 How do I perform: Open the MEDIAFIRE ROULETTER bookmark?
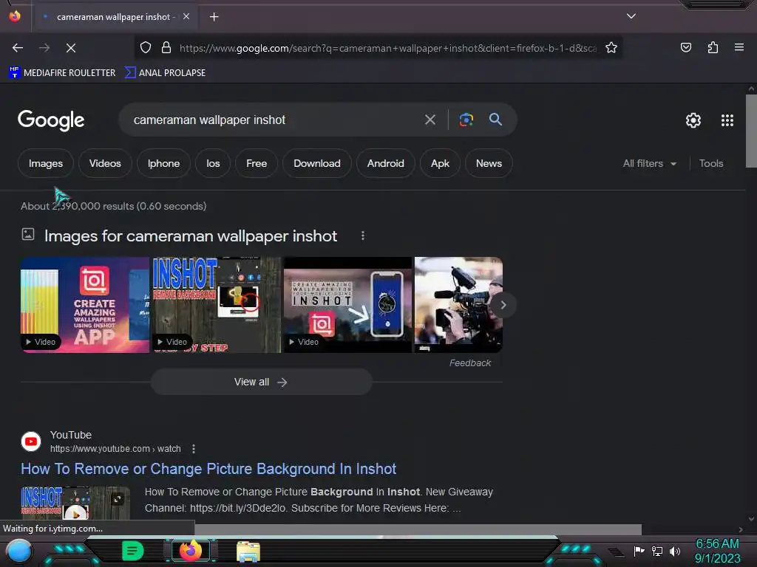(x=62, y=73)
